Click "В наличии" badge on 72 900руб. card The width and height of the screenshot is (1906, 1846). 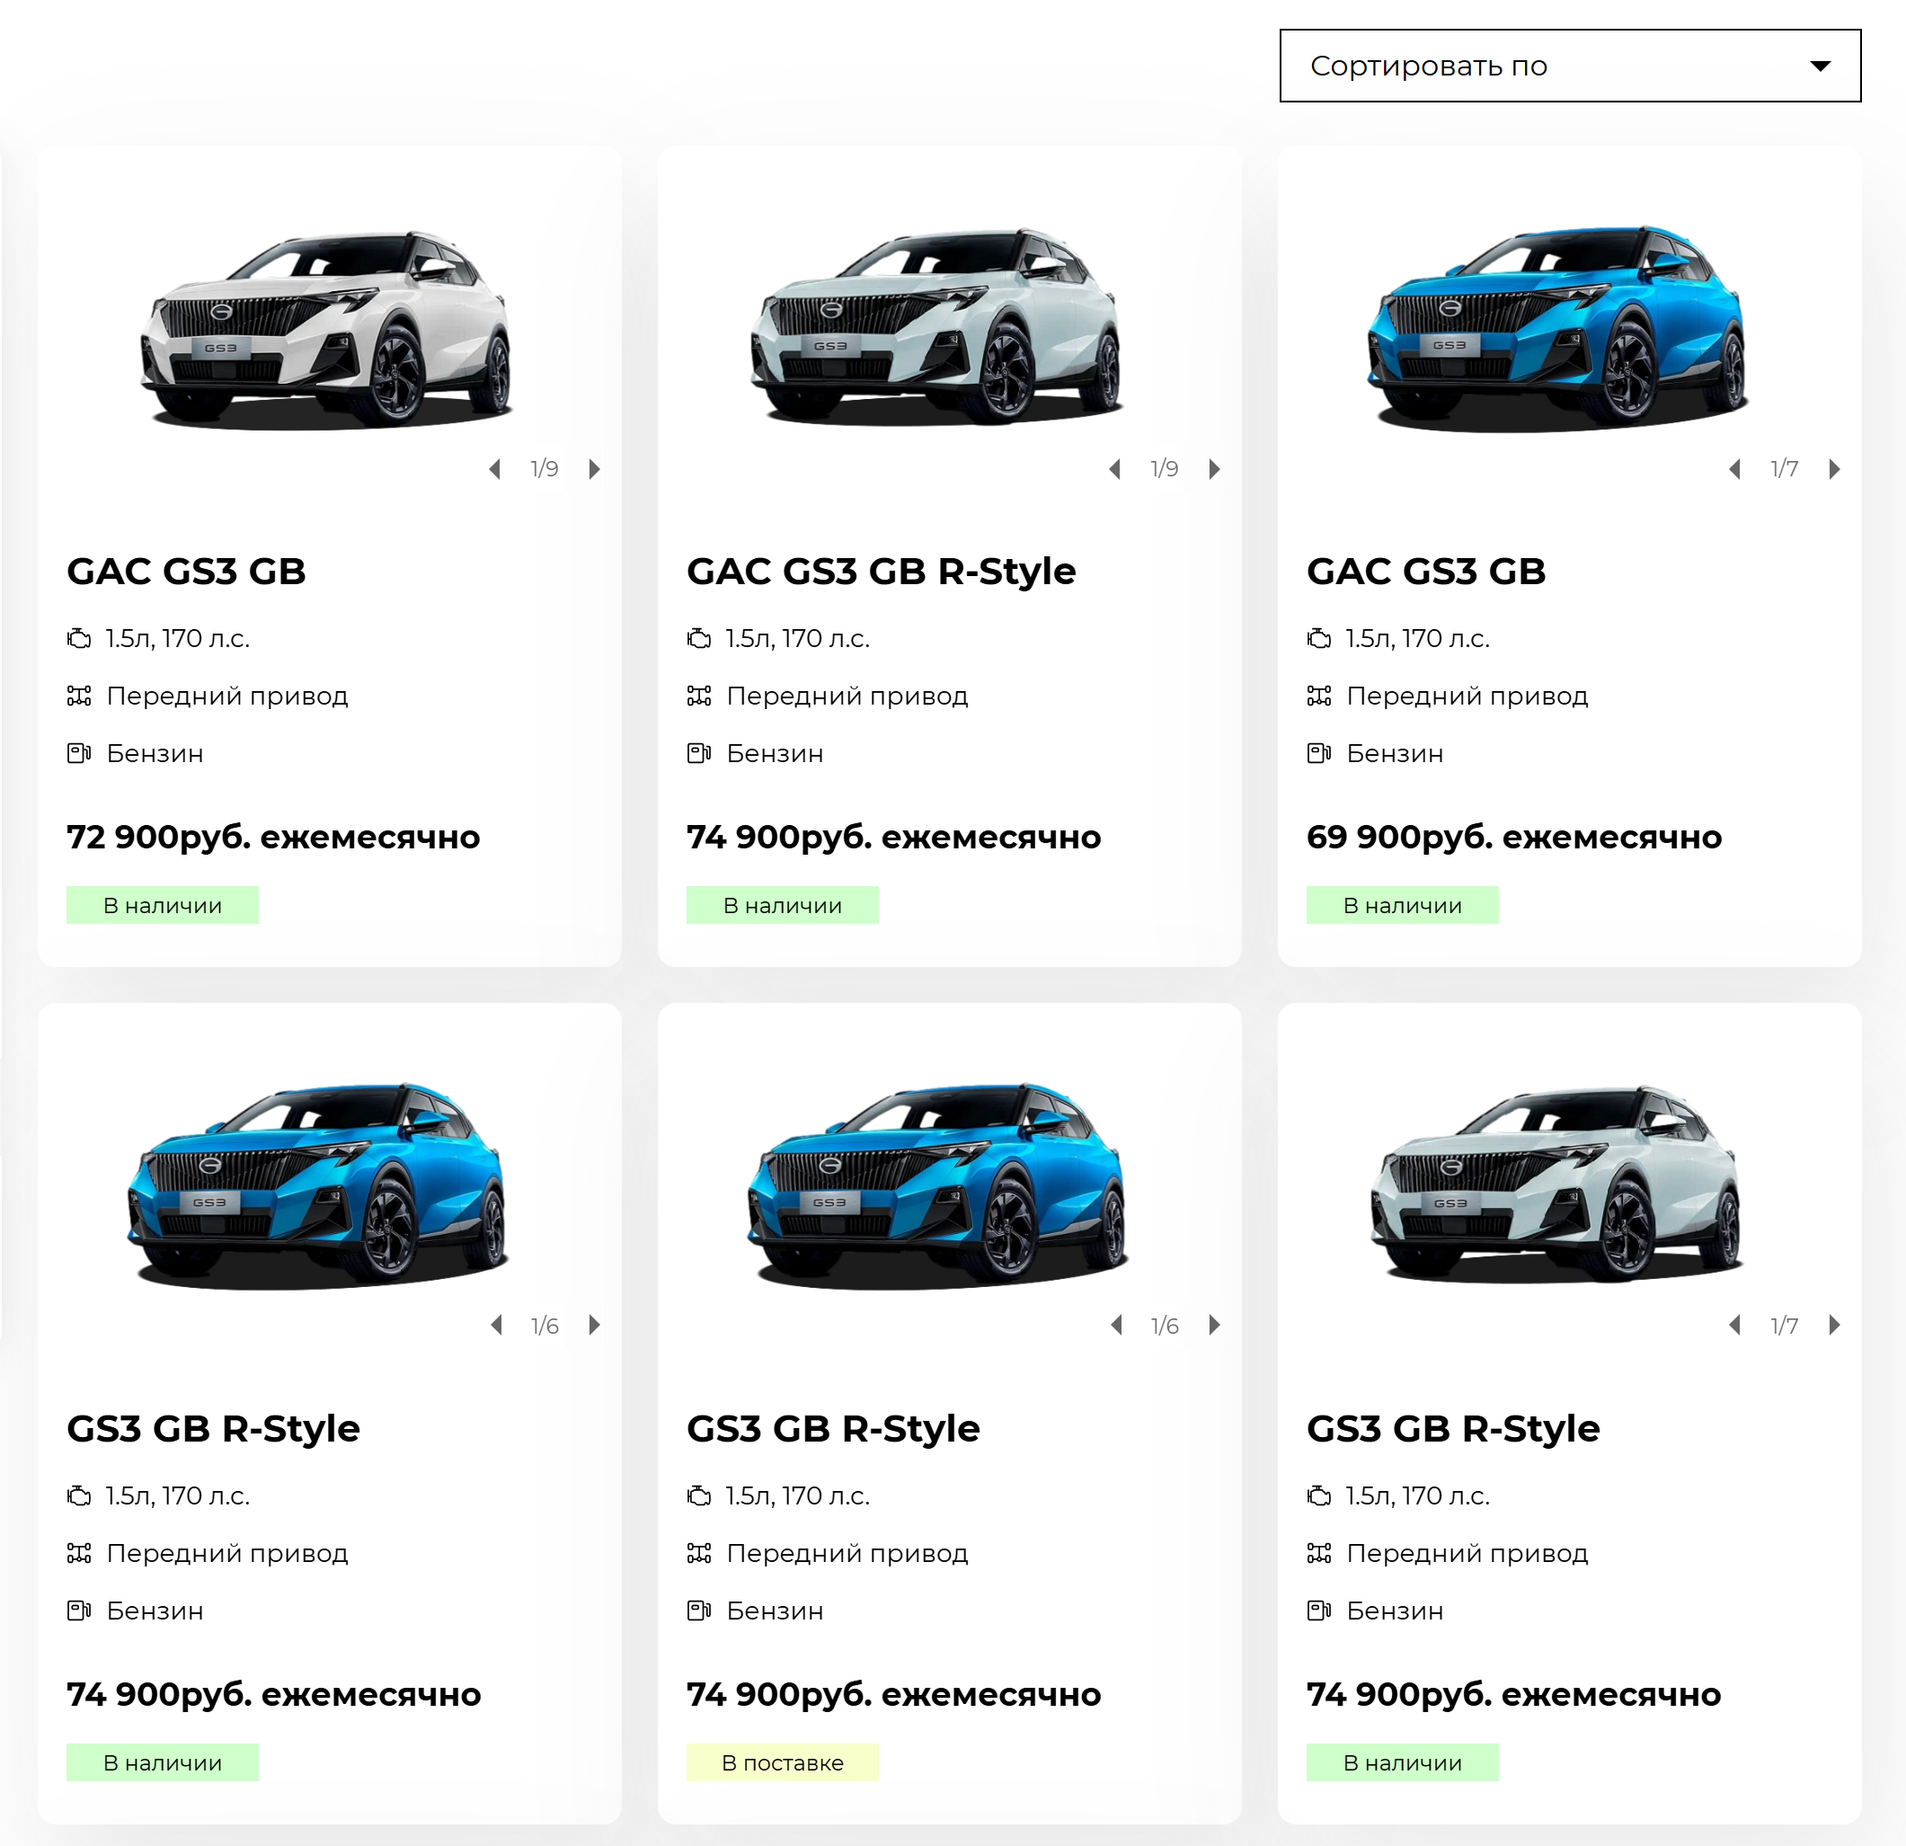163,904
